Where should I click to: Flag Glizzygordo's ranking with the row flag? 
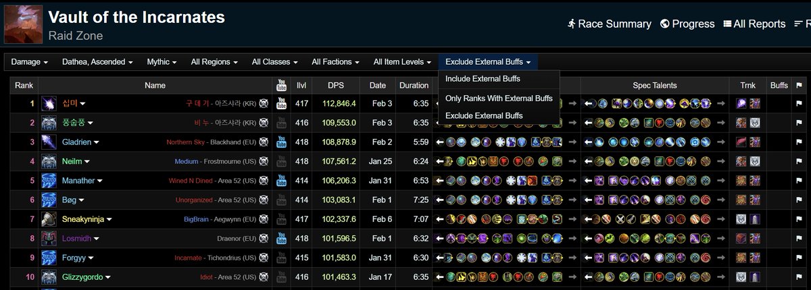point(798,277)
